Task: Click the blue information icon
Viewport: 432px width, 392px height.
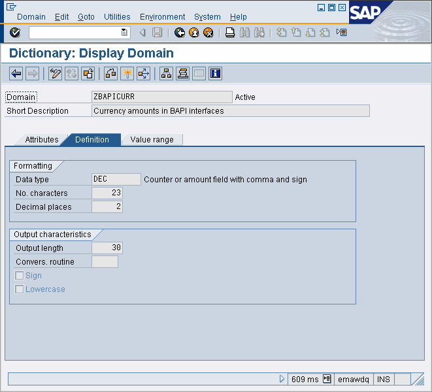Action: (x=216, y=74)
